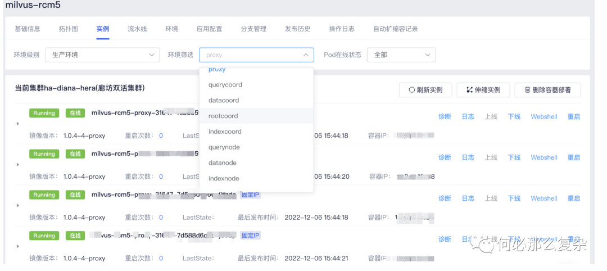Switch to the 拓扑图 tab

pyautogui.click(x=69, y=29)
